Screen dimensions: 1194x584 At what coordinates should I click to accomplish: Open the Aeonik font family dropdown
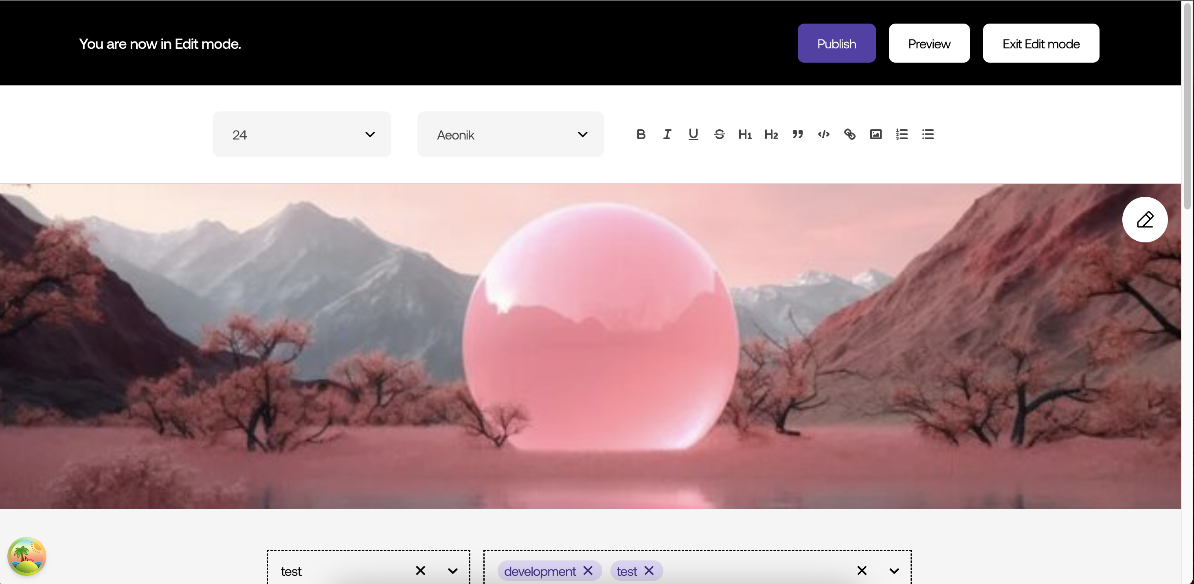pyautogui.click(x=510, y=134)
